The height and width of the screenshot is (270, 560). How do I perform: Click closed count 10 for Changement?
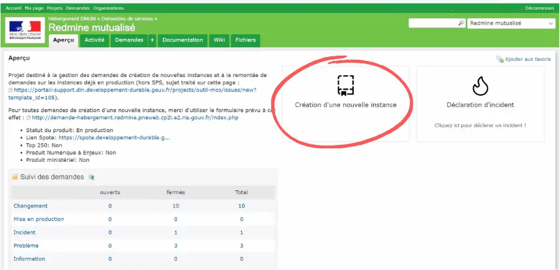[x=176, y=206]
